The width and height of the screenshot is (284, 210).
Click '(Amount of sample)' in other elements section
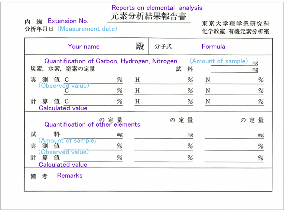[67, 140]
